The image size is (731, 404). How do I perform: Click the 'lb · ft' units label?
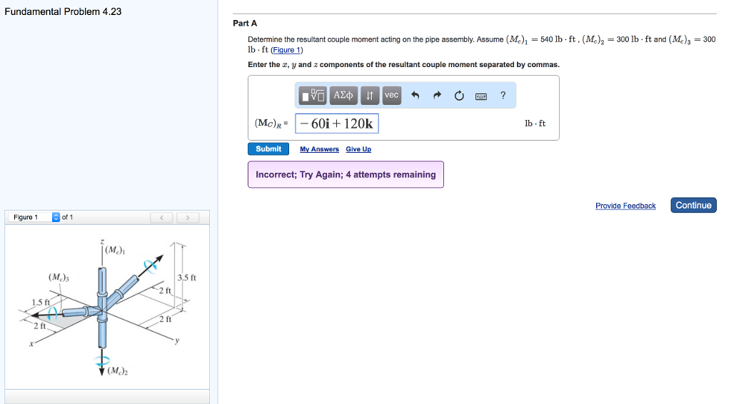click(535, 123)
